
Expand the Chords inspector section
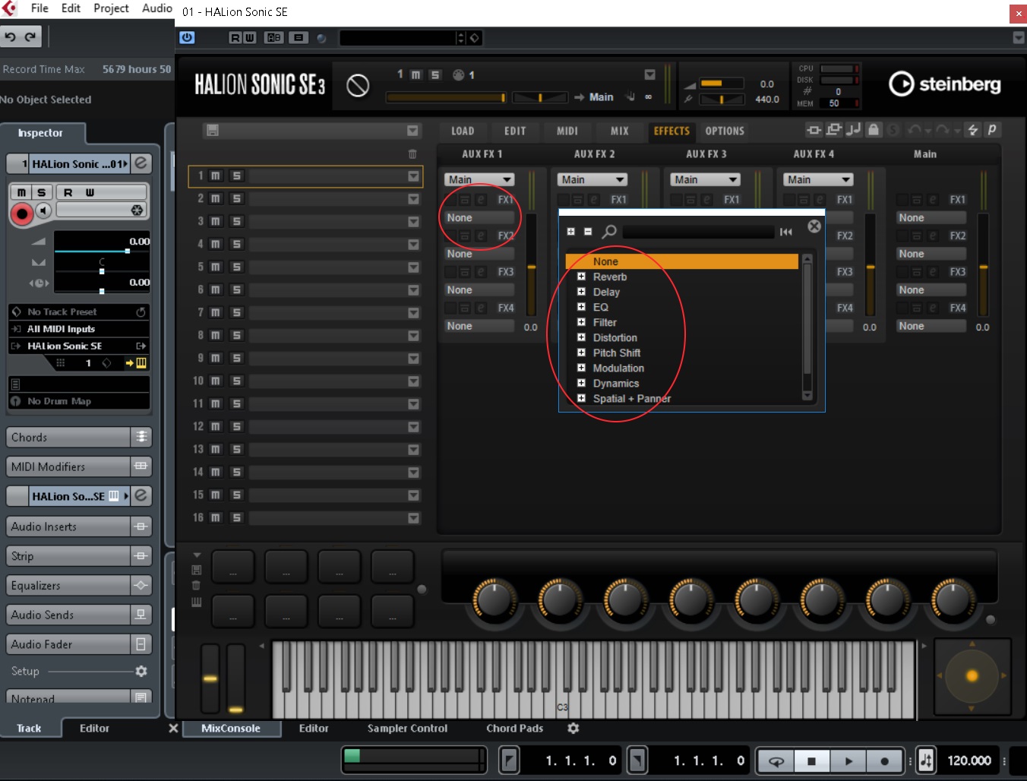pos(78,437)
